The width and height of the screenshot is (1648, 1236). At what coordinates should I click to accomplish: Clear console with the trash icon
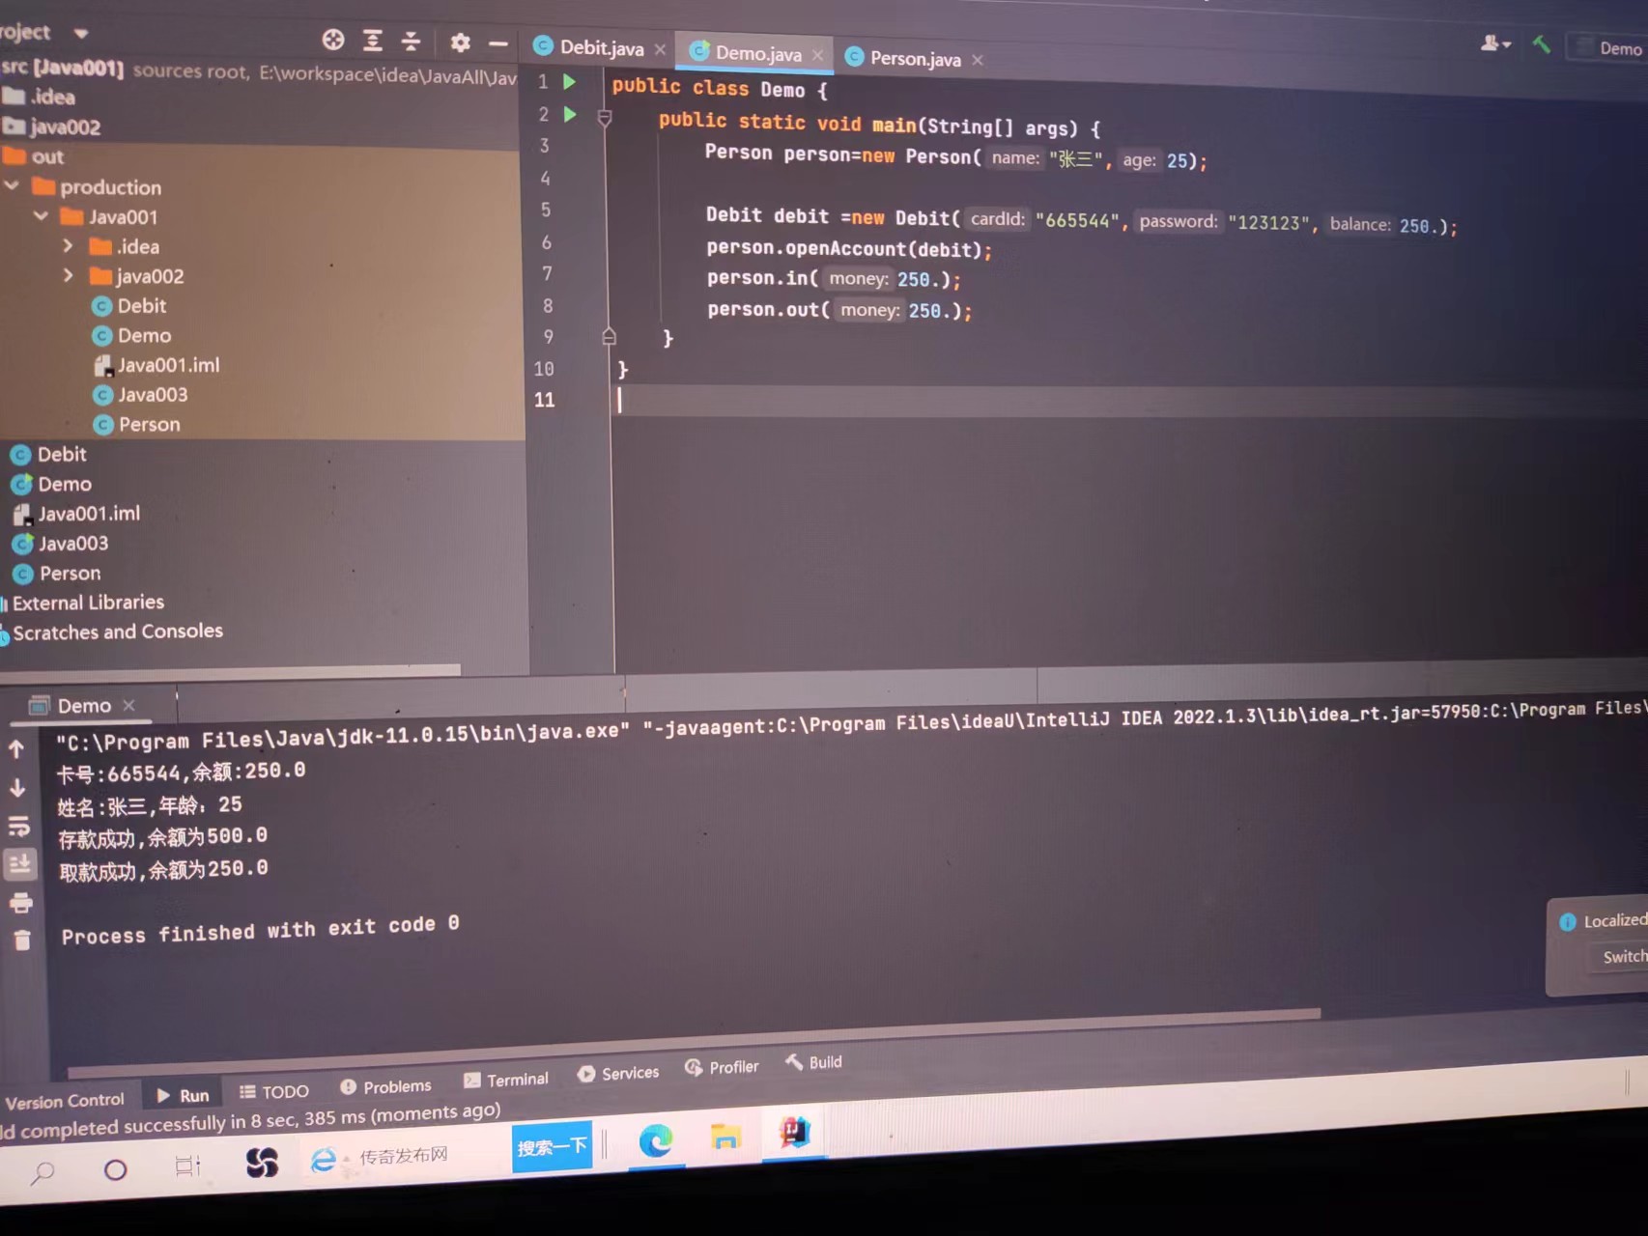(x=22, y=940)
